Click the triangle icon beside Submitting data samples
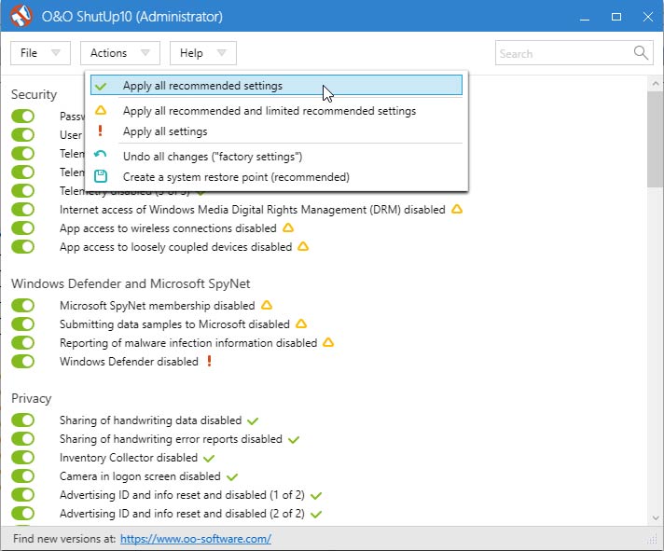Screen dimensions: 664x551 coord(301,324)
